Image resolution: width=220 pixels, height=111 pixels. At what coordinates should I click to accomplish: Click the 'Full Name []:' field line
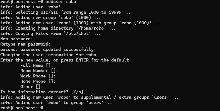coord(37,65)
